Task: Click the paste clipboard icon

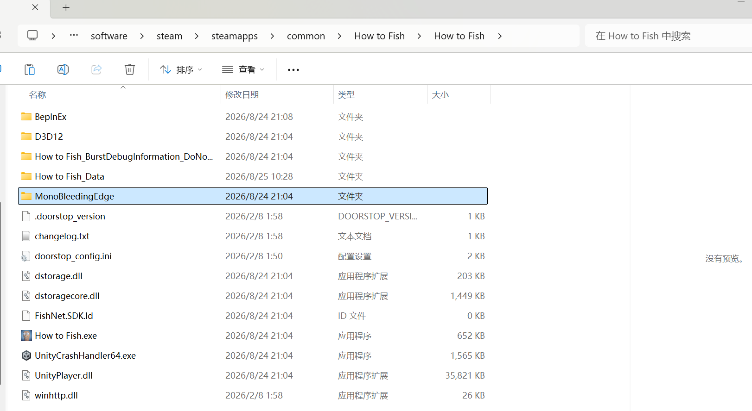Action: tap(30, 69)
